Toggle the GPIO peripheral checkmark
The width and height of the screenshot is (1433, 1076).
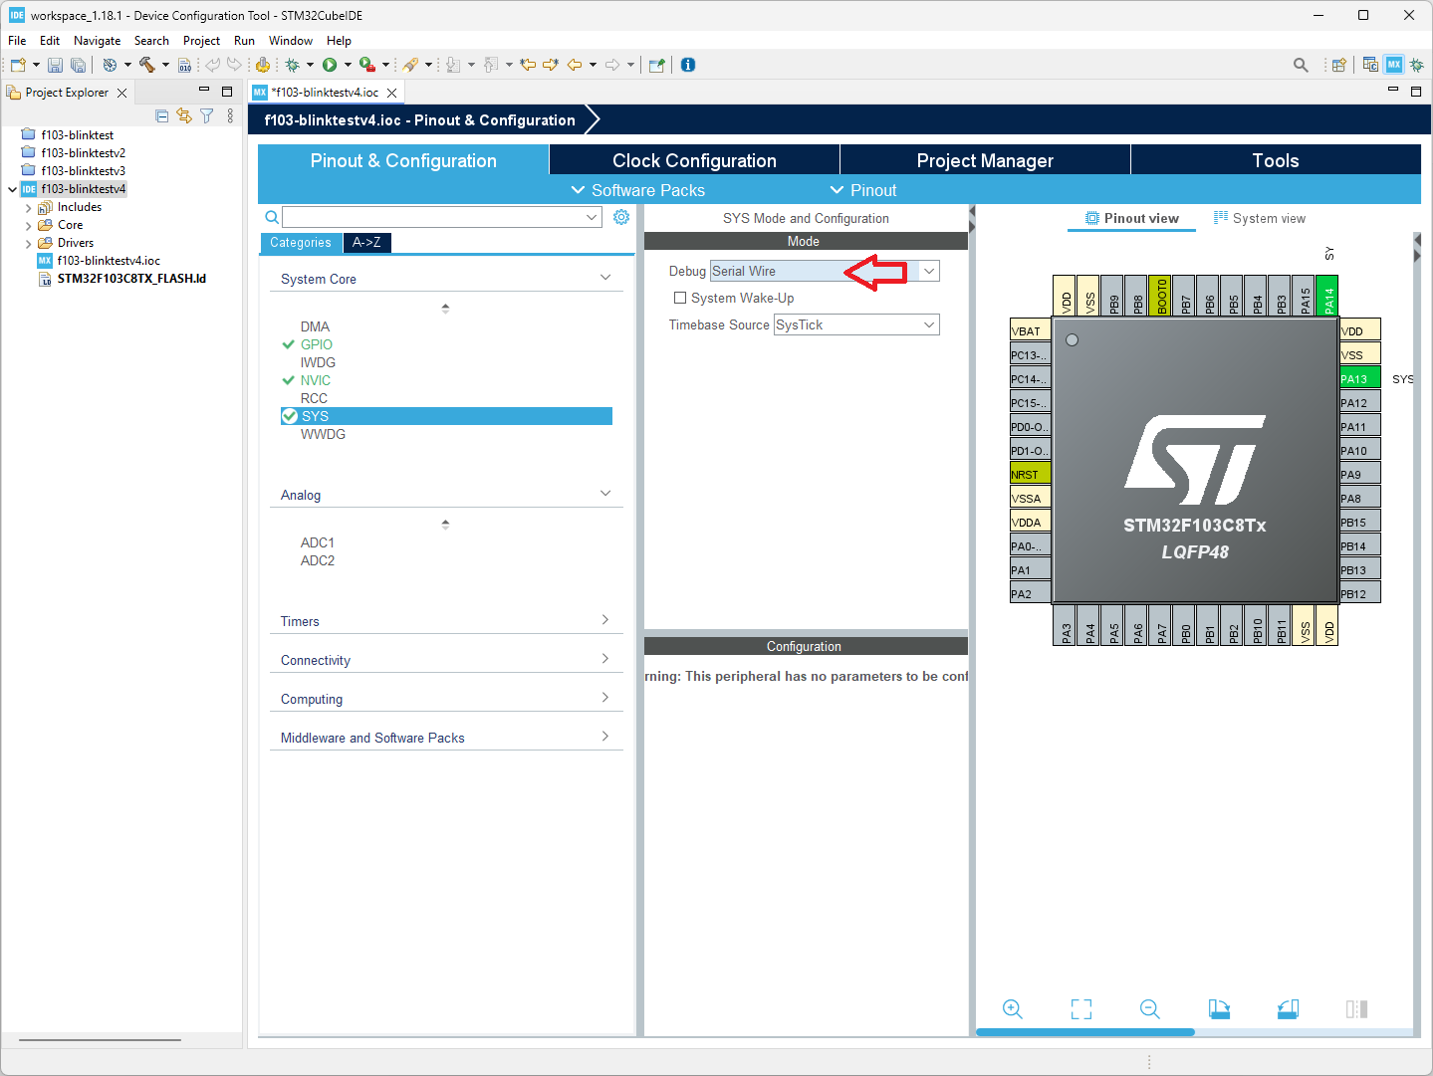290,343
